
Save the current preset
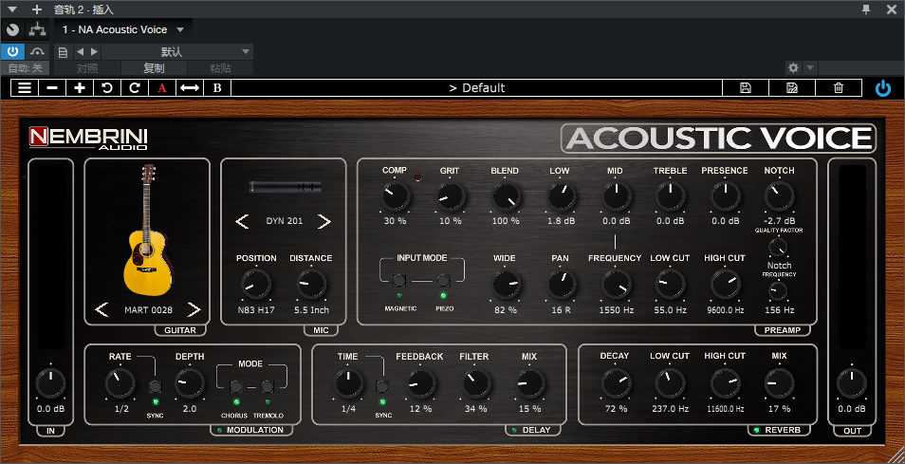coord(745,87)
